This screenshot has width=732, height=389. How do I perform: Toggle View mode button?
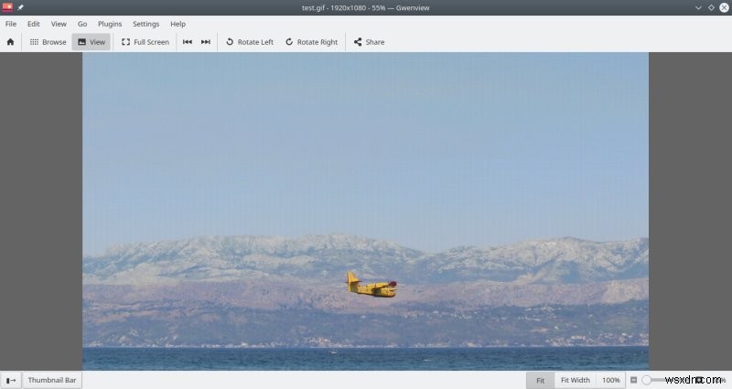(x=91, y=42)
